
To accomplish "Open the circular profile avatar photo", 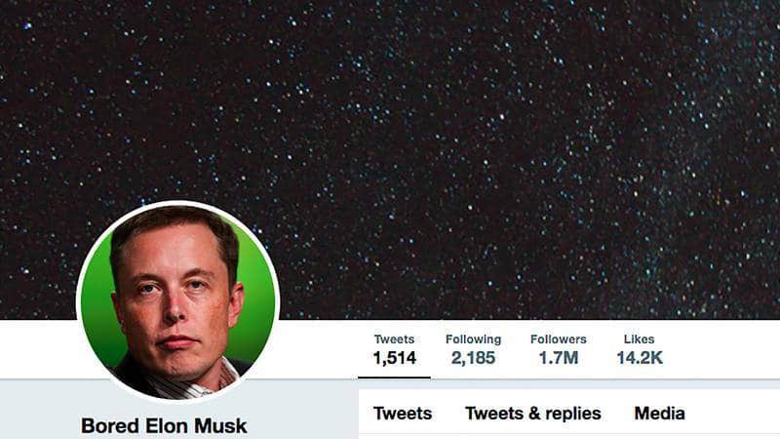I will [x=177, y=301].
